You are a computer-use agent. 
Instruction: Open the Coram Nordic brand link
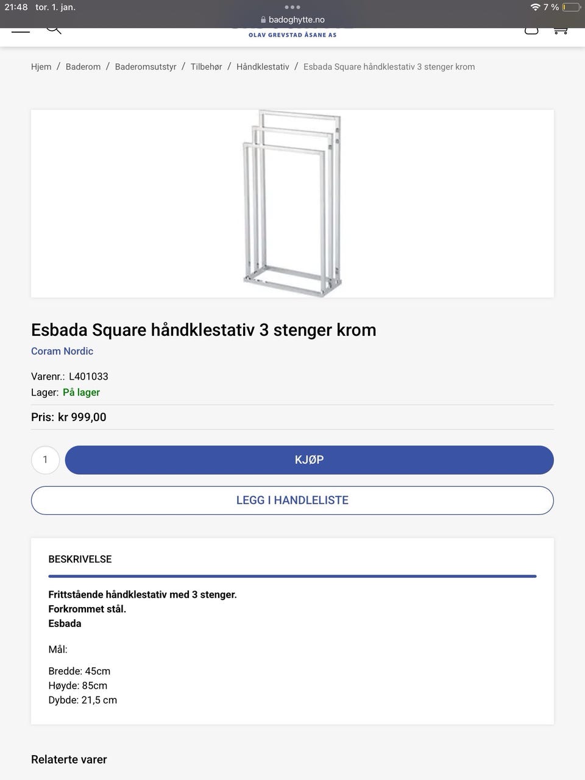tap(62, 351)
